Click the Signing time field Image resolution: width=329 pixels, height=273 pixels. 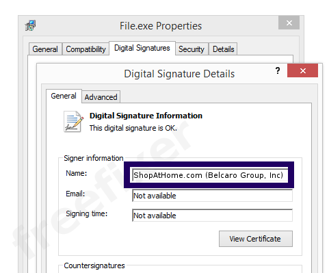[212, 216]
